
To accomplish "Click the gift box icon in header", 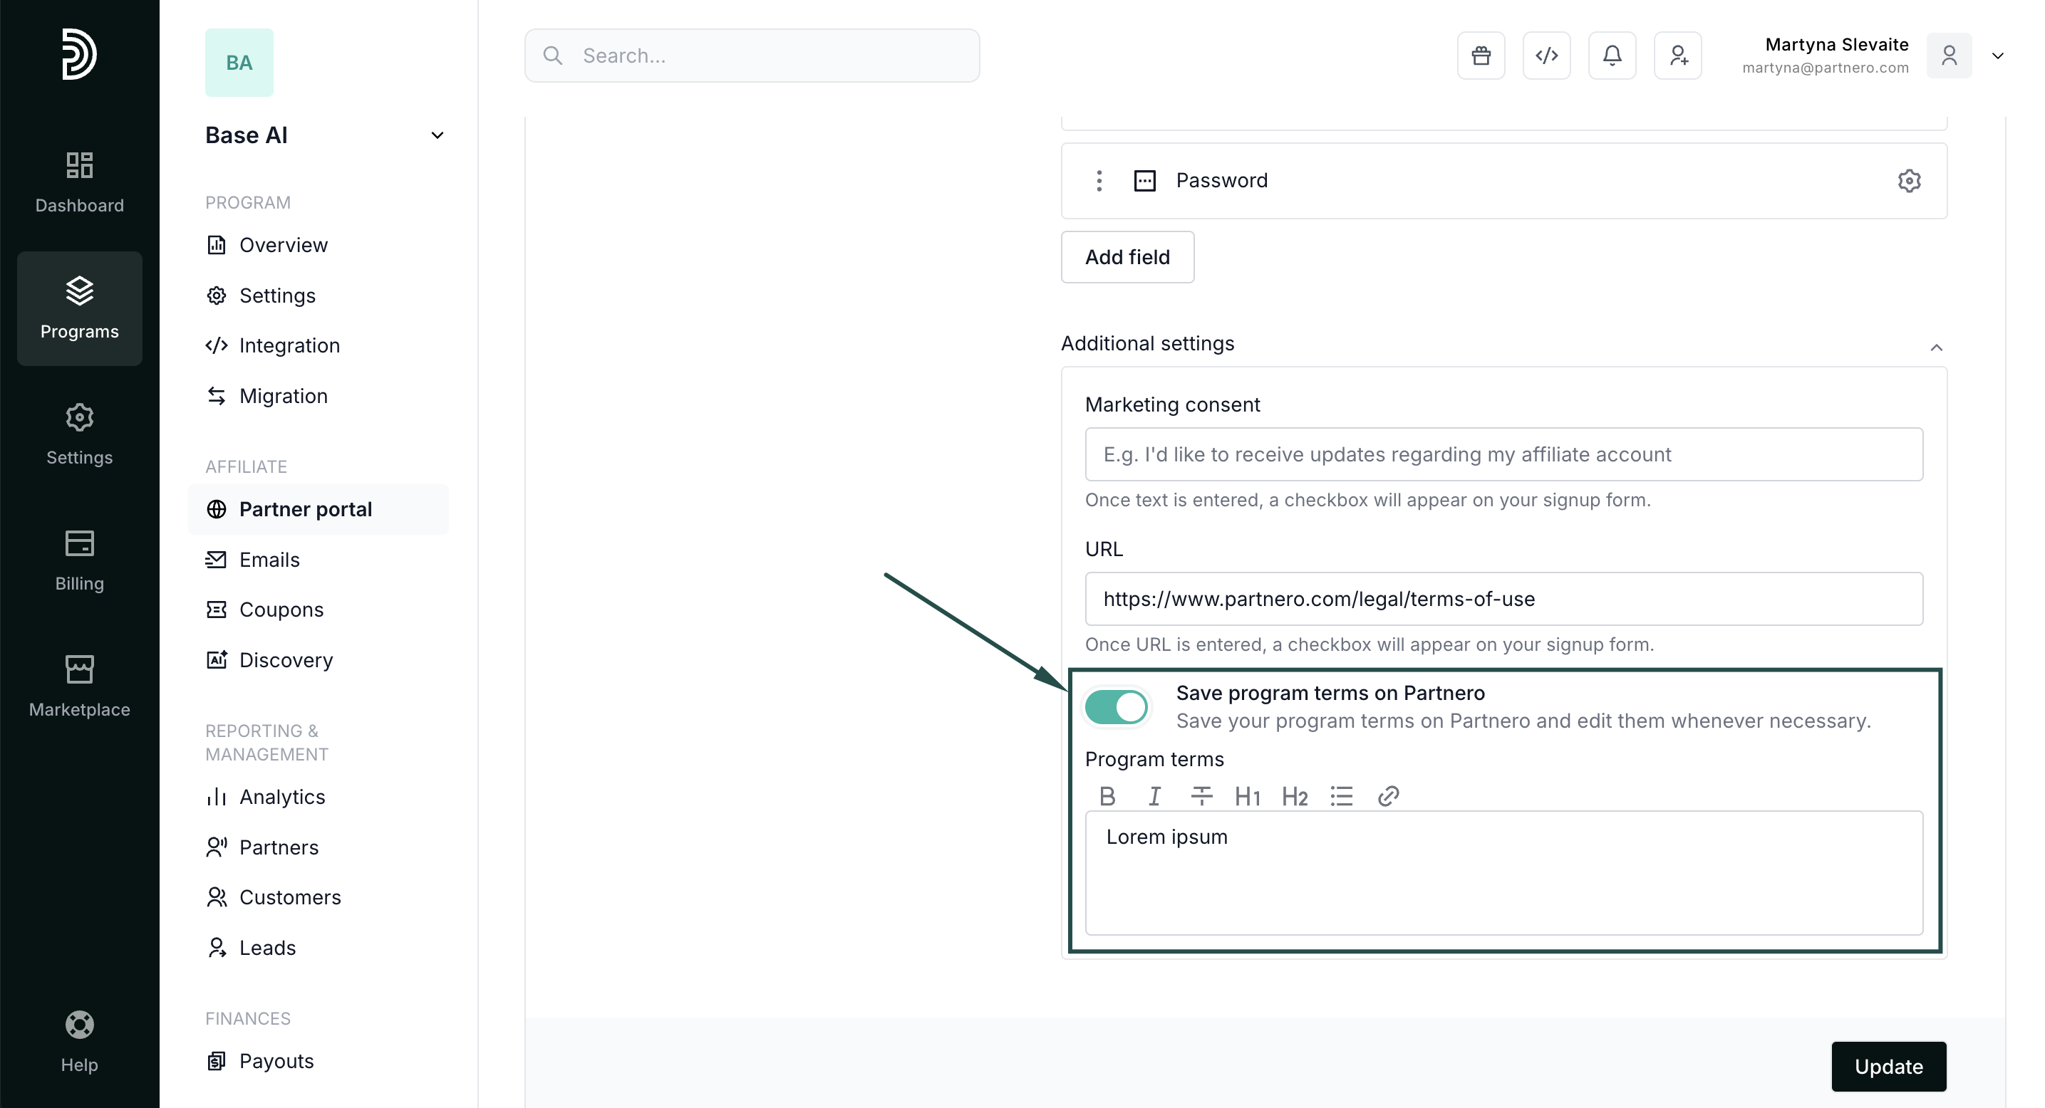I will coord(1481,56).
